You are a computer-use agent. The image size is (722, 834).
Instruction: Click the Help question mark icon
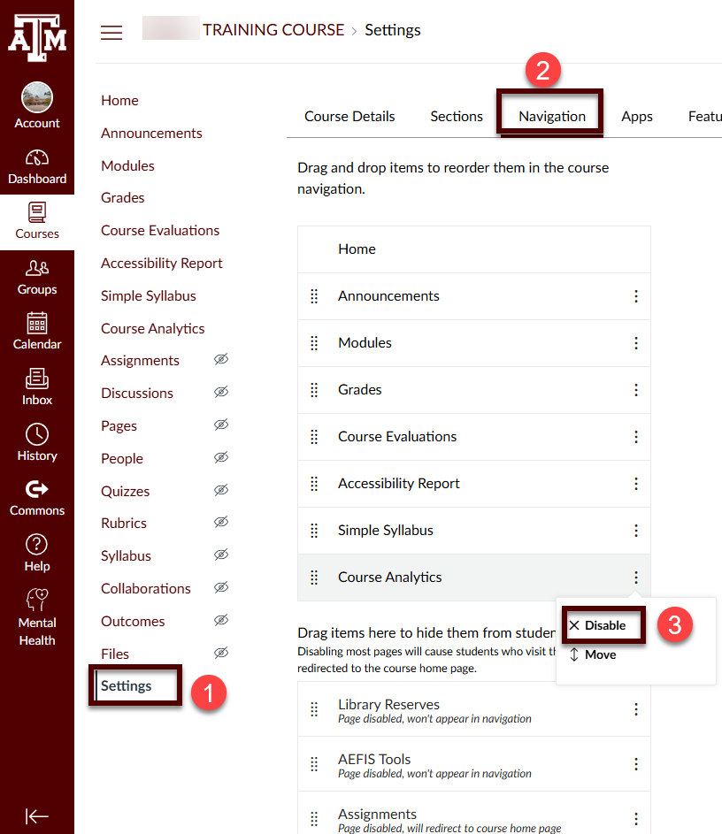pos(37,553)
